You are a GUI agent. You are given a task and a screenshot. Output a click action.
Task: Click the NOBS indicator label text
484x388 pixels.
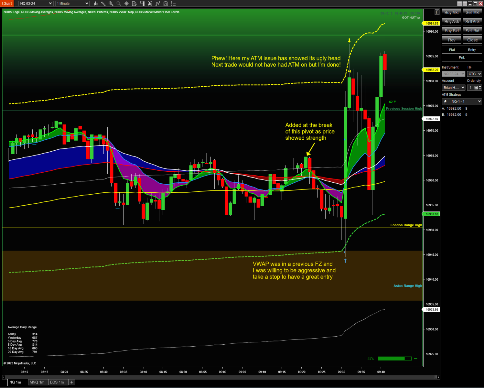pyautogui.click(x=91, y=12)
